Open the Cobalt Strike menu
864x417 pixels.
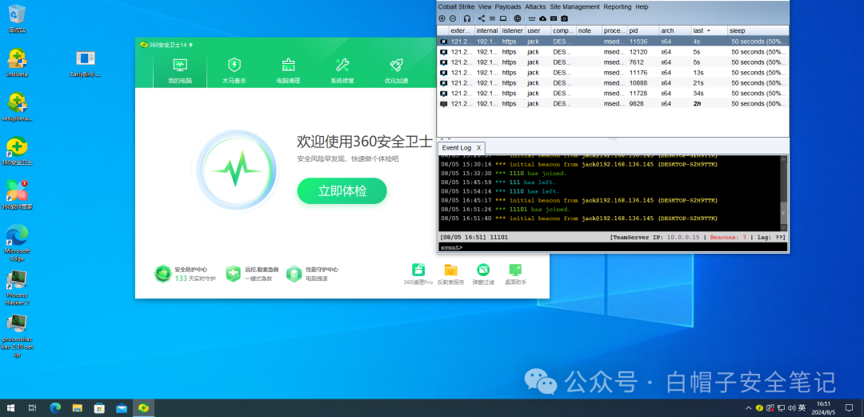[x=456, y=7]
